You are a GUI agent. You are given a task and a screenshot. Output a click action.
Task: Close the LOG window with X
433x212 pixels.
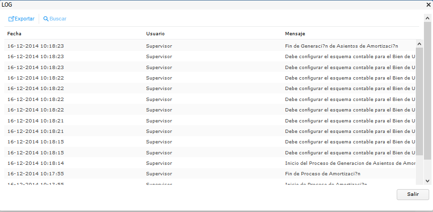[x=429, y=4]
